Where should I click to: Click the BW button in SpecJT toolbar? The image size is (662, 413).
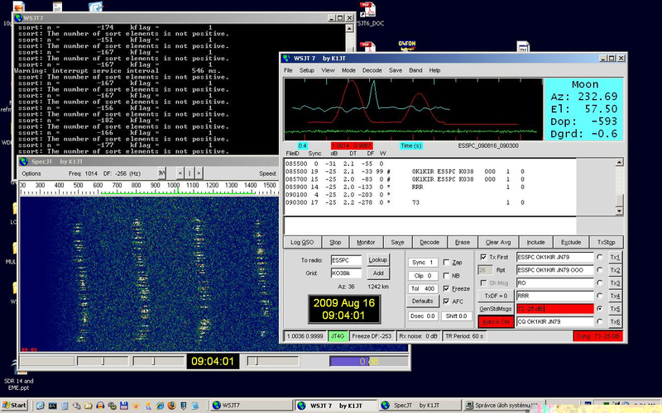point(162,173)
